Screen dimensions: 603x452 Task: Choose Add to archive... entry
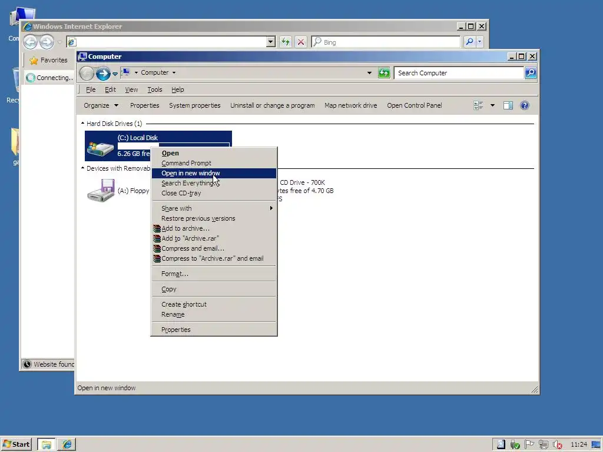214,228
